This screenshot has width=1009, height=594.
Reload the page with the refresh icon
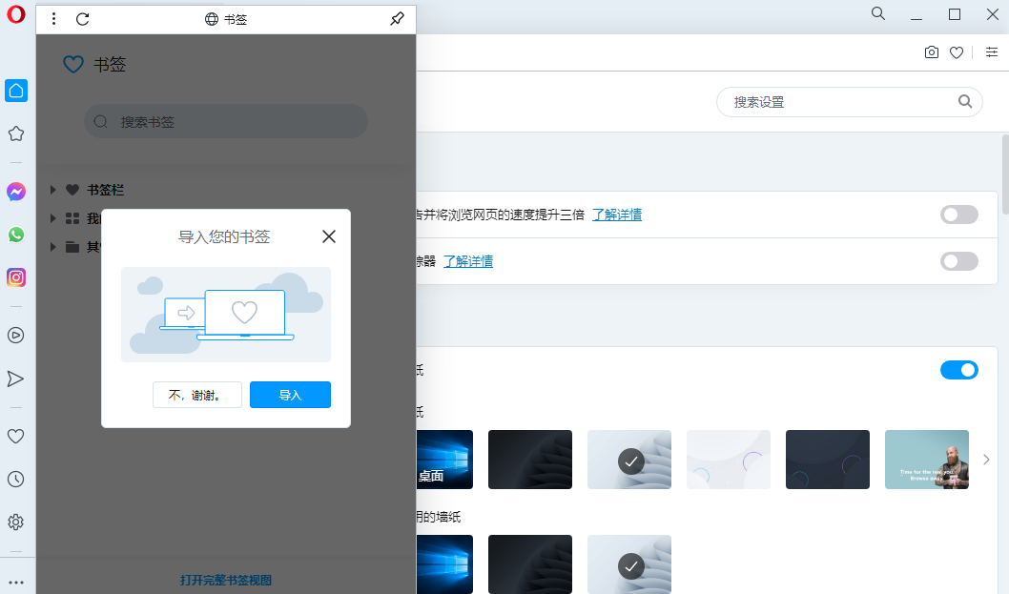tap(82, 18)
